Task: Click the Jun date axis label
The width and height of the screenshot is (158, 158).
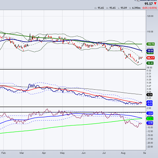Action: point(84,153)
